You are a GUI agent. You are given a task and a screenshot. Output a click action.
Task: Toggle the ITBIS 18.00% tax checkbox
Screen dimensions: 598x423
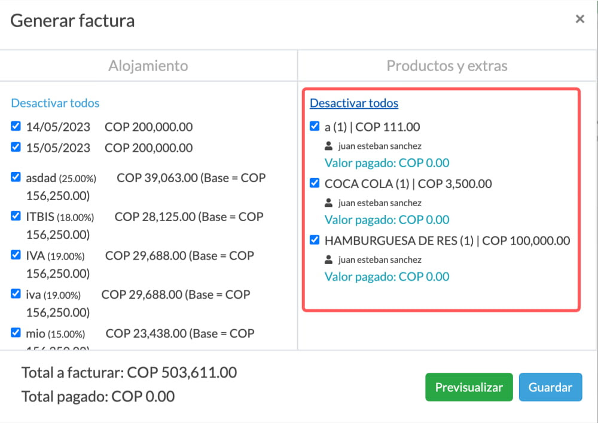click(x=16, y=216)
